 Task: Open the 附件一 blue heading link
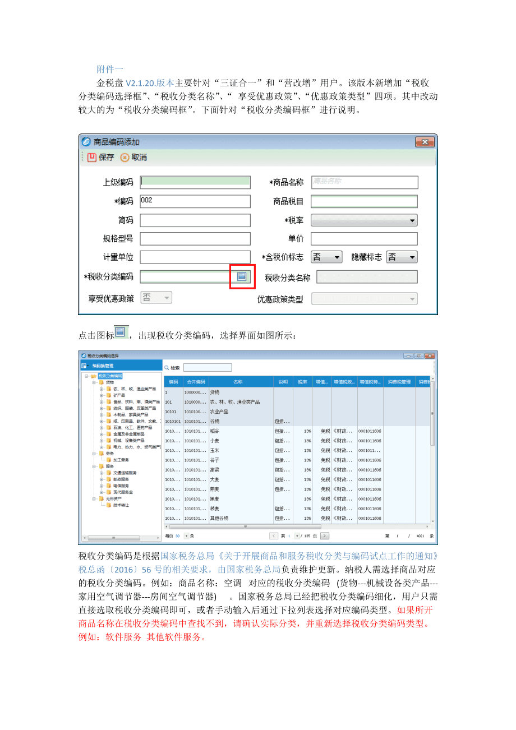coord(110,69)
